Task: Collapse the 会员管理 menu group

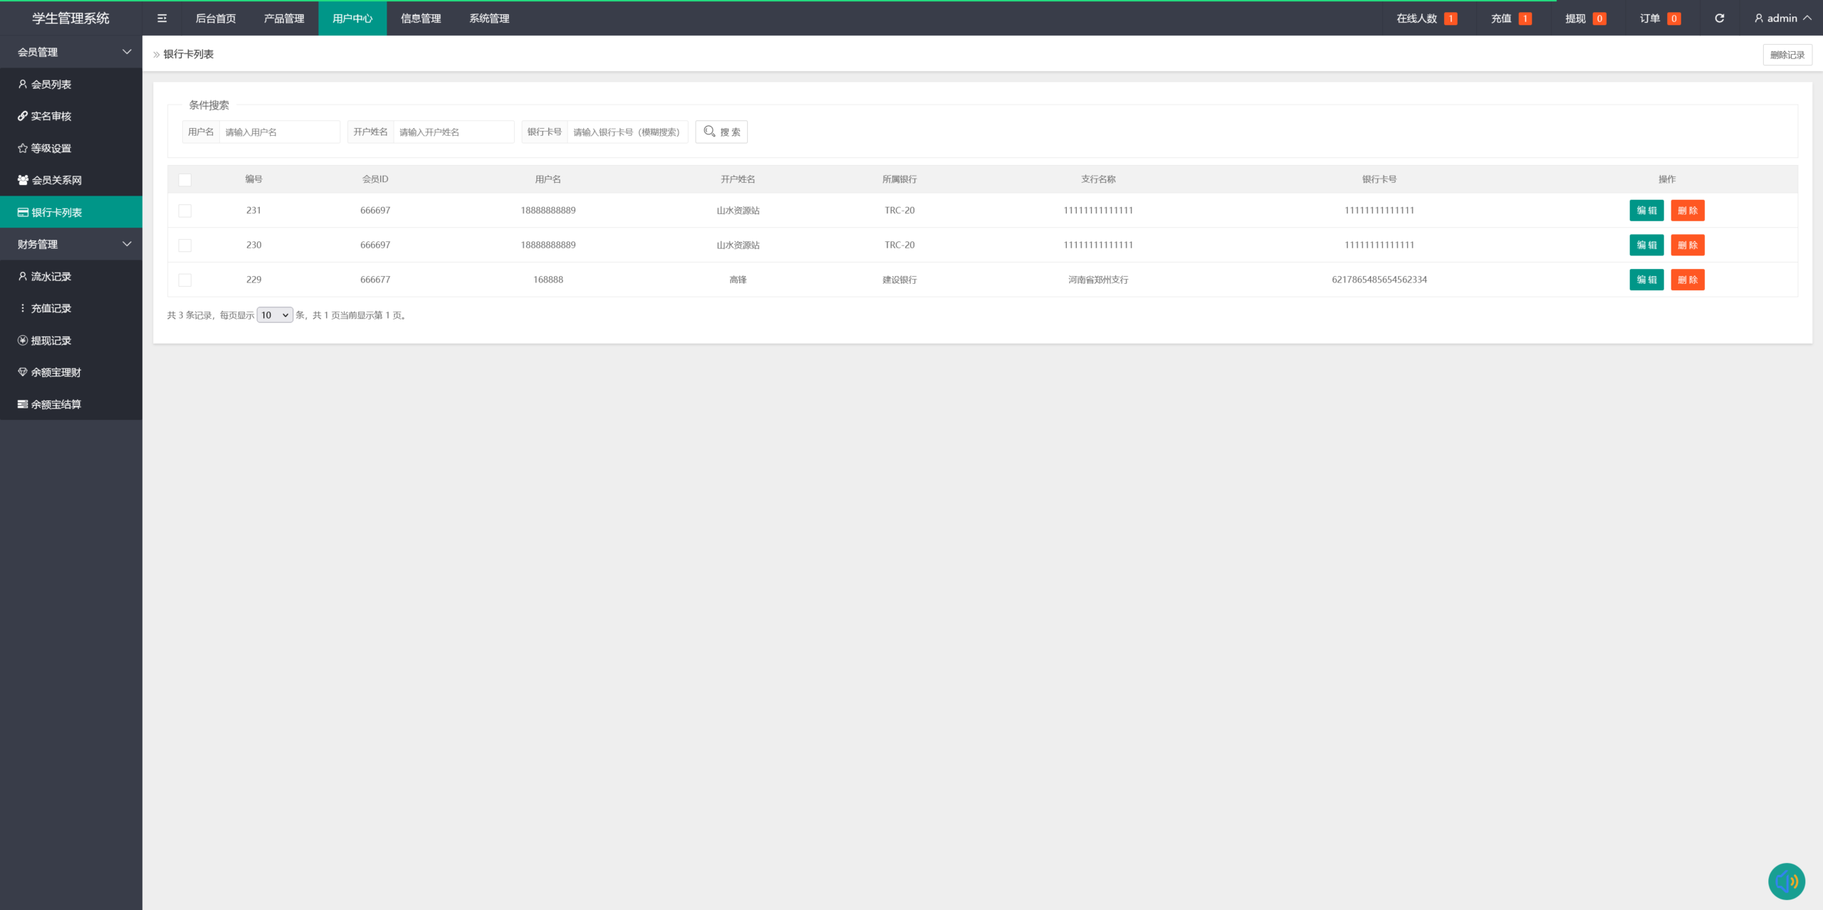Action: coord(71,52)
